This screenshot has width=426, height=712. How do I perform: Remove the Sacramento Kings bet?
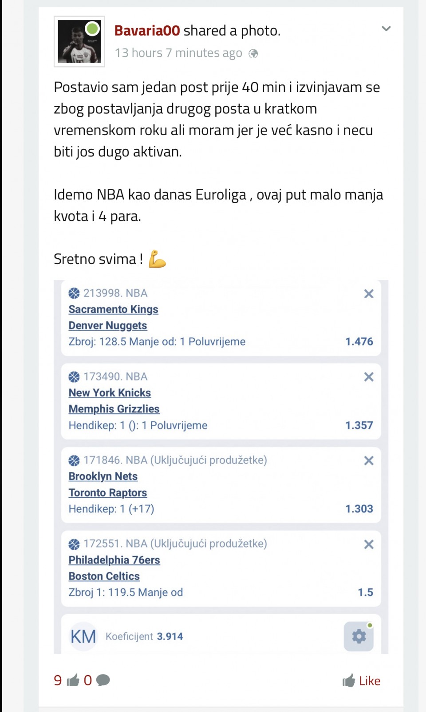click(x=368, y=294)
